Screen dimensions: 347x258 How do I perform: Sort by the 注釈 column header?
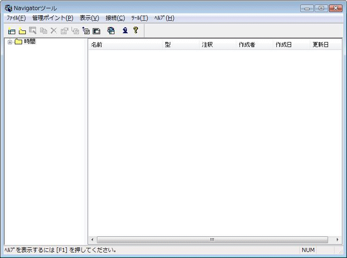[217, 45]
